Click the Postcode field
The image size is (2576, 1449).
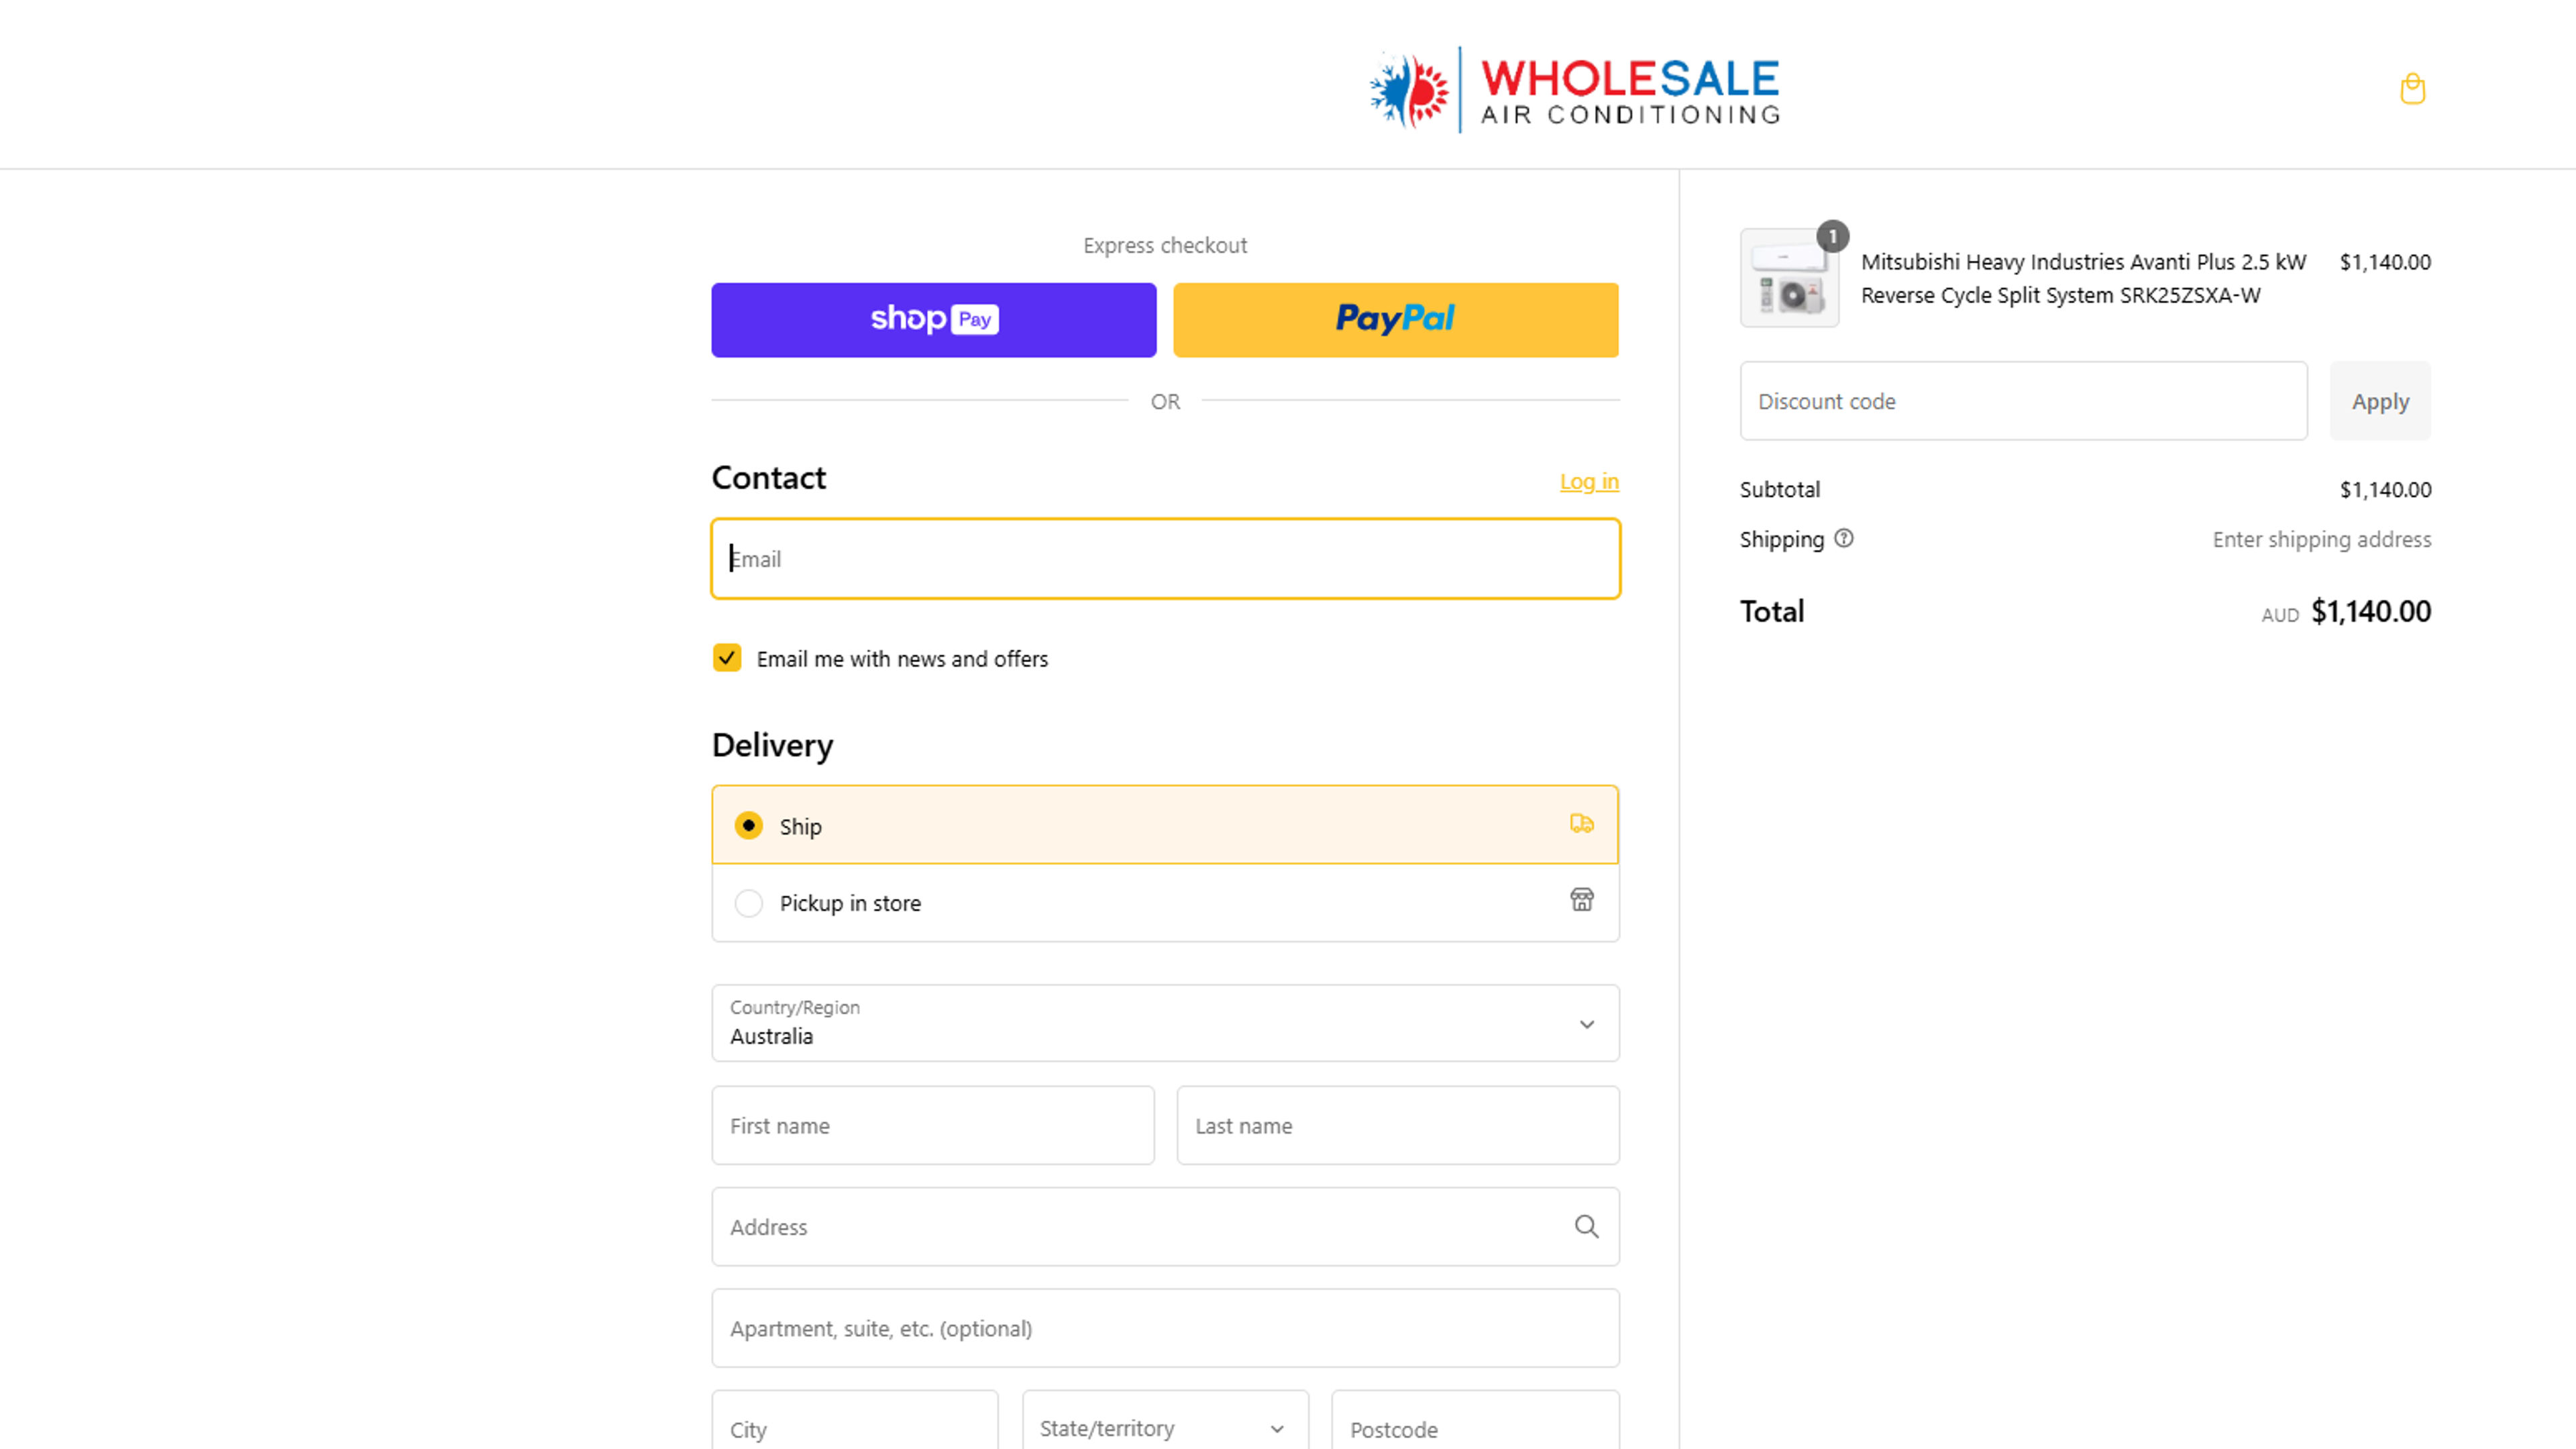1475,1428
